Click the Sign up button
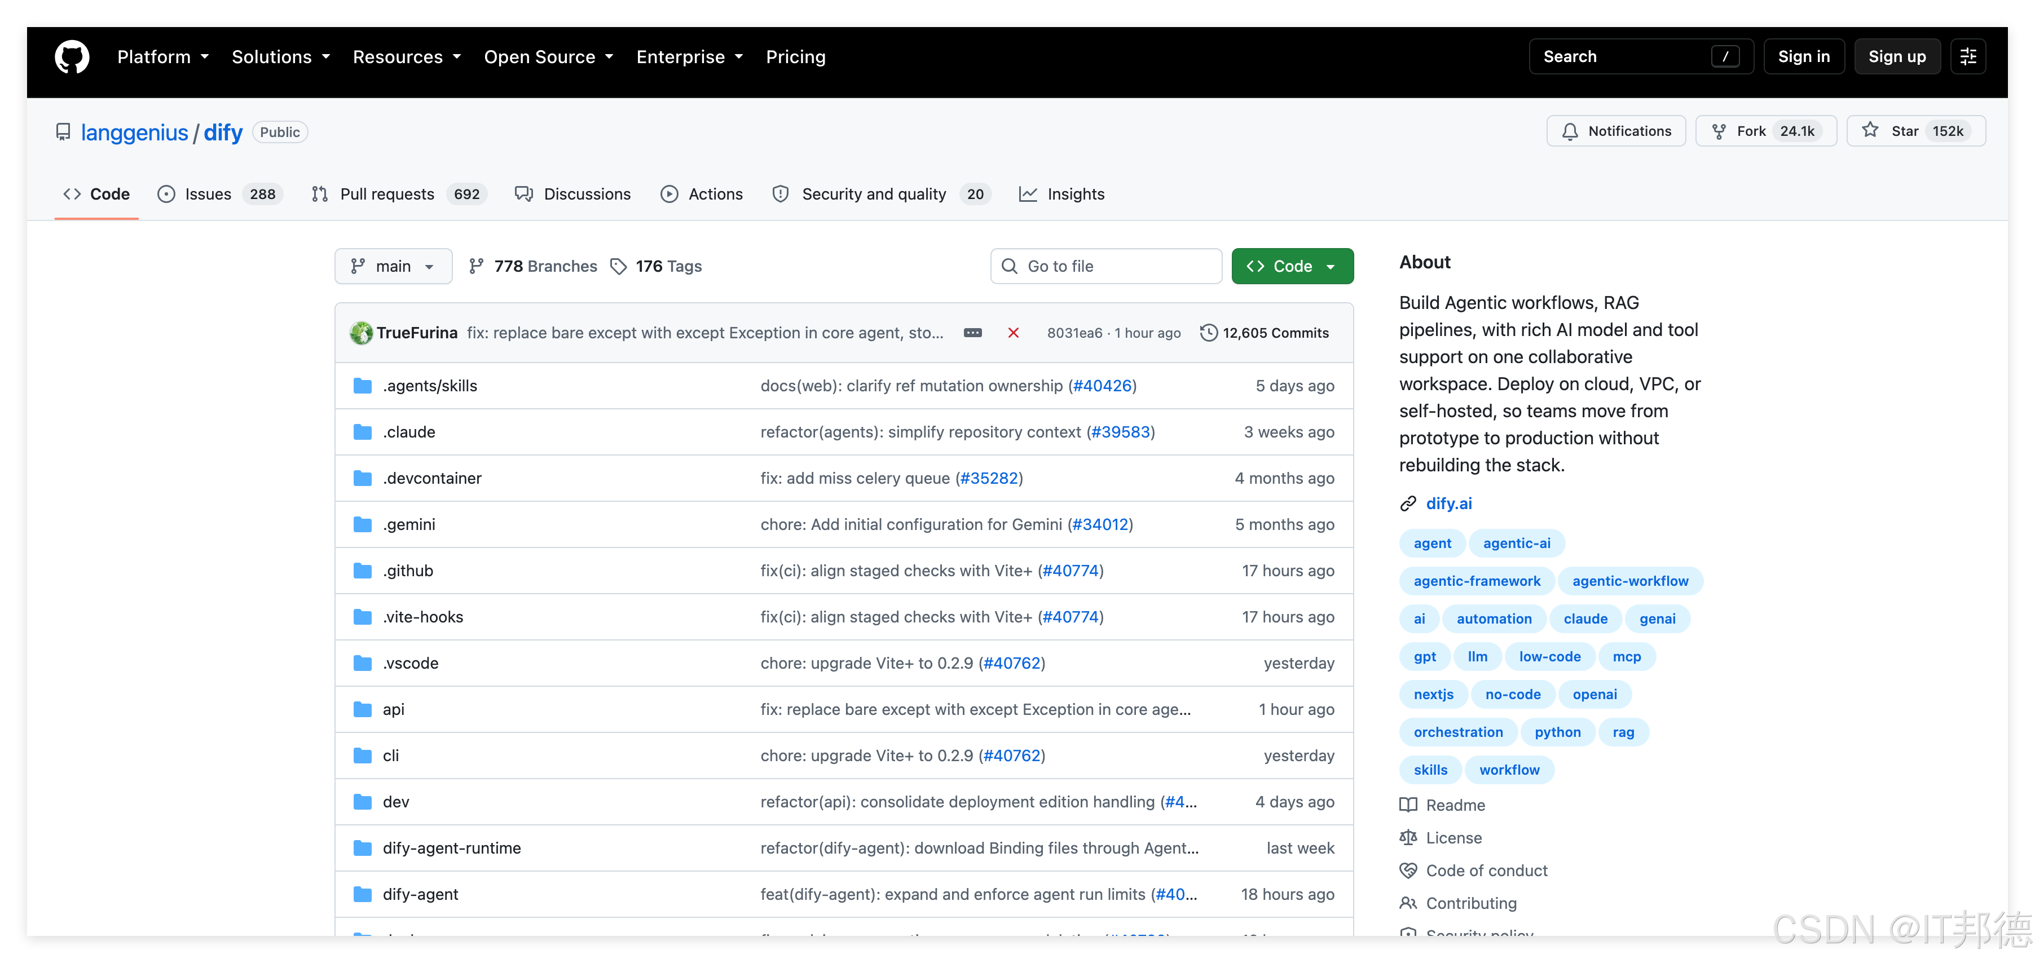This screenshot has width=2035, height=963. tap(1897, 57)
